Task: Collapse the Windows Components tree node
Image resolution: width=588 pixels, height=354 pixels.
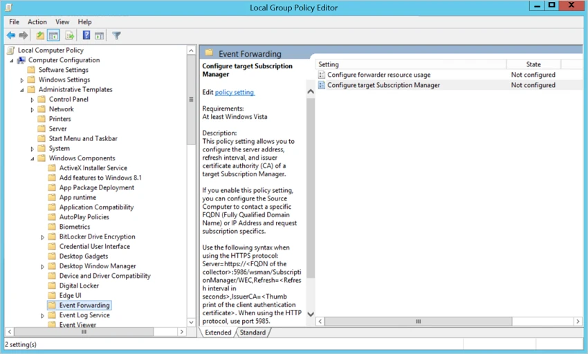Action: [x=33, y=158]
